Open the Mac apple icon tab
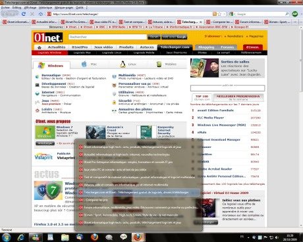Viewport: 303px width, 242px height. (84, 64)
